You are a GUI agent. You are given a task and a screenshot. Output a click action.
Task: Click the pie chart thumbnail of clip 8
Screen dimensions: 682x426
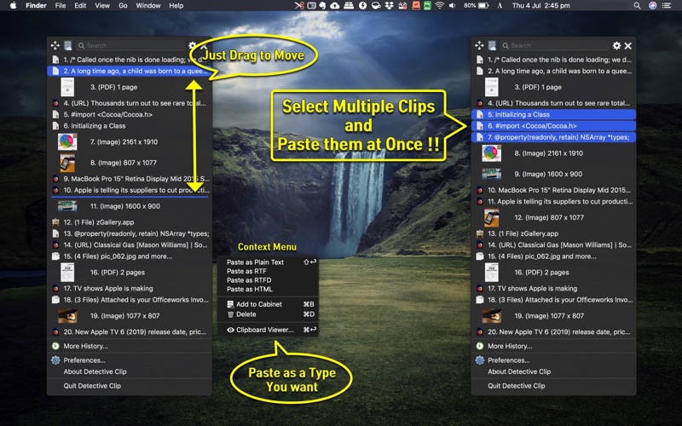click(492, 153)
